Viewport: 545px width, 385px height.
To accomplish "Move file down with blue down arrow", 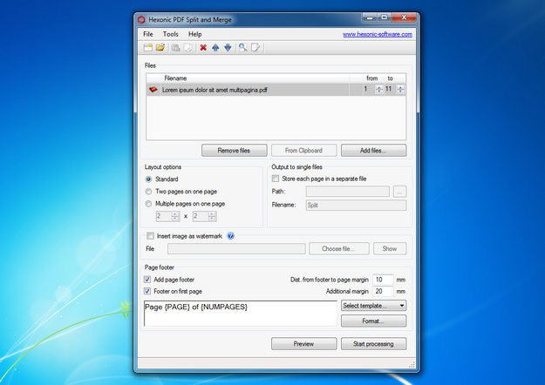I will (228, 48).
